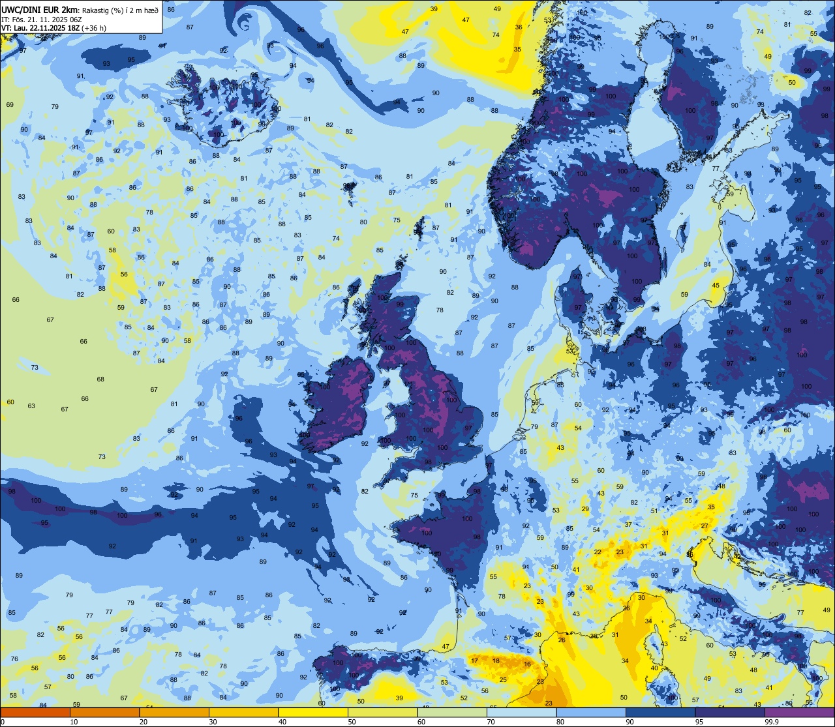Click the map title 'UWC/DINI EUR 2km'

click(40, 9)
